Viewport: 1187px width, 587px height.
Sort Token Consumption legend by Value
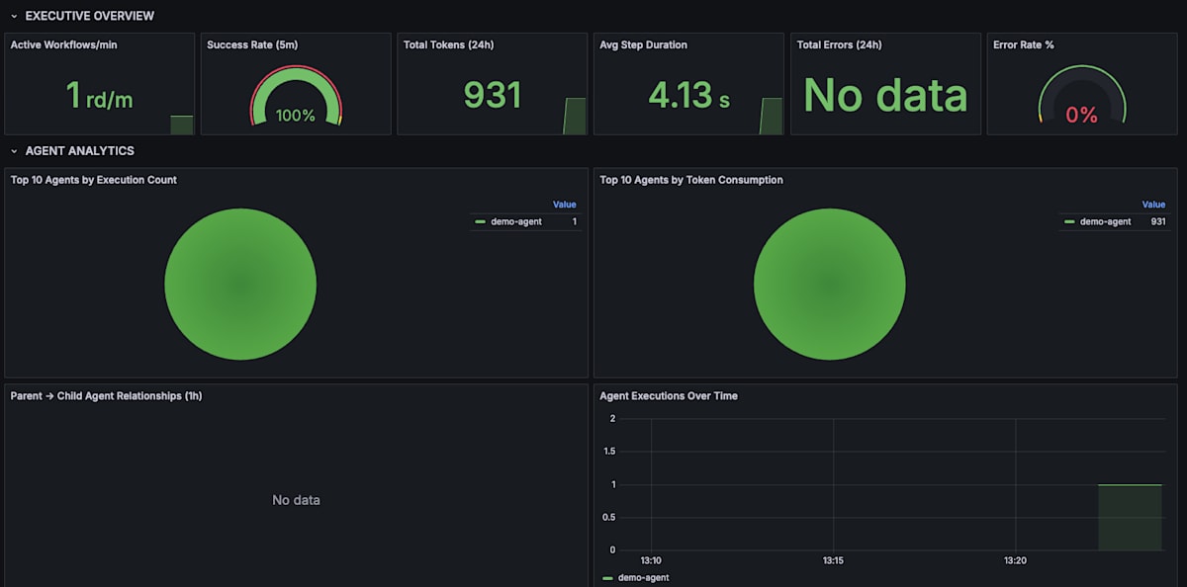coord(1152,205)
